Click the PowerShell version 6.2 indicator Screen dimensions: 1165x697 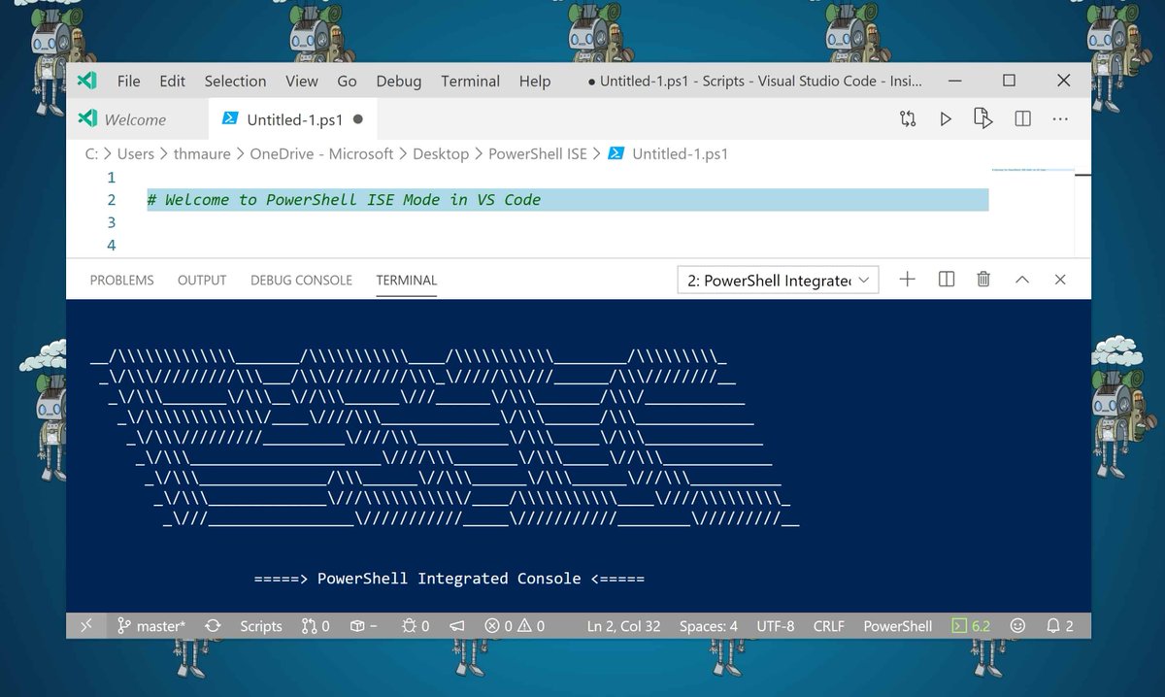pyautogui.click(x=971, y=626)
